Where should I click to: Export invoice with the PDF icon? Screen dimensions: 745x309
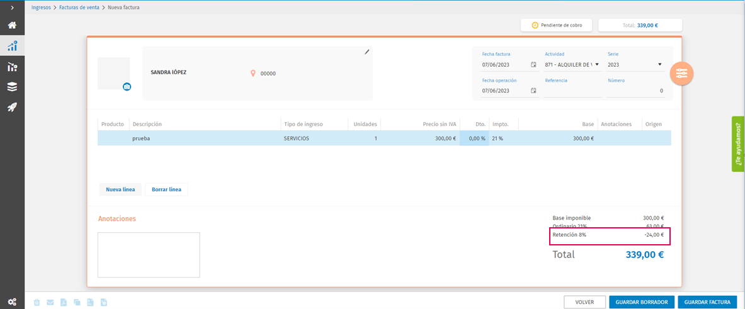click(x=64, y=302)
